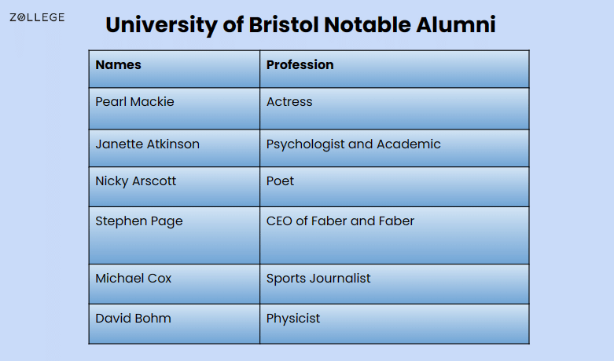Click the Sports Journalist cell
The width and height of the screenshot is (614, 361).
coord(395,284)
